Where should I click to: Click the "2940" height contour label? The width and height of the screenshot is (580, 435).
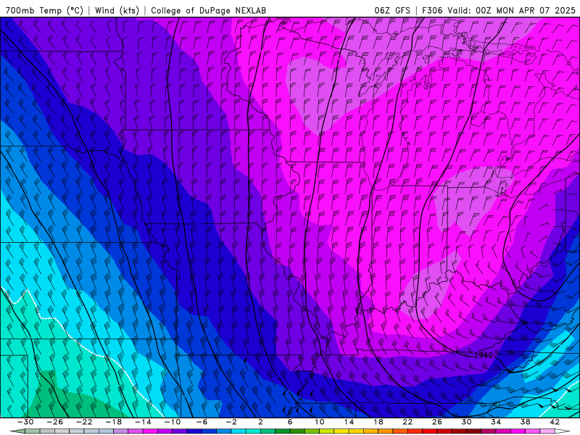[484, 355]
